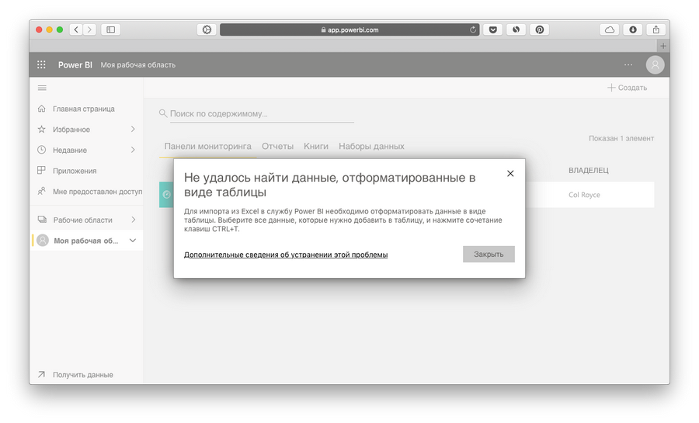Click the content search field

tap(262, 113)
